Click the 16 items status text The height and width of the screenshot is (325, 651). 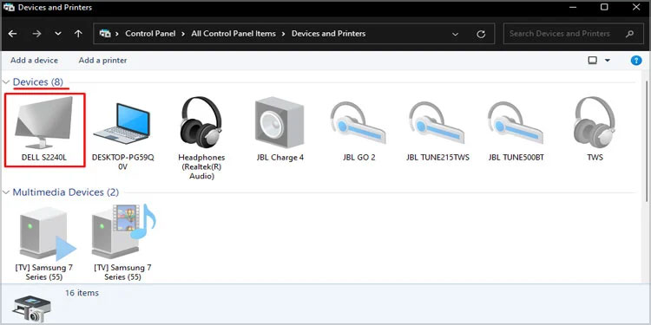(82, 293)
